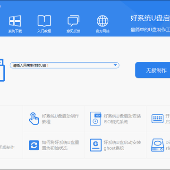Click the 官方网站 label
Viewport: 170px width, 170px height.
(x=102, y=31)
